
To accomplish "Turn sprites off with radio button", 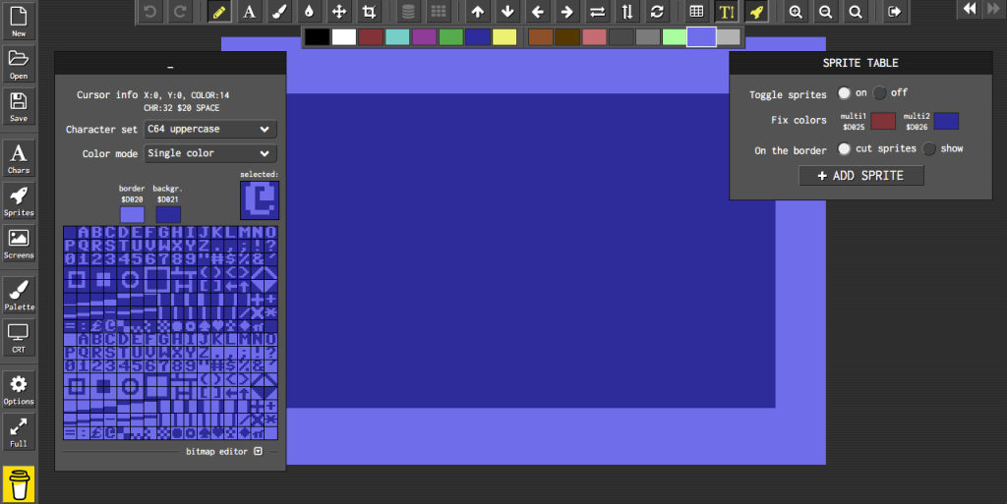I will [879, 93].
